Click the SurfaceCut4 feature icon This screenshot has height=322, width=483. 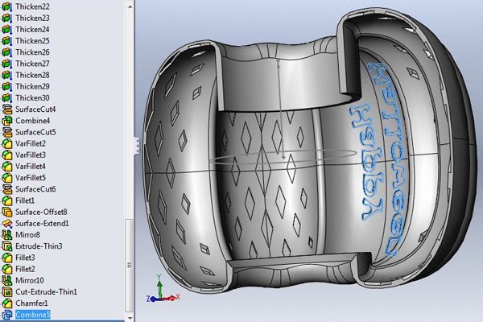point(6,109)
